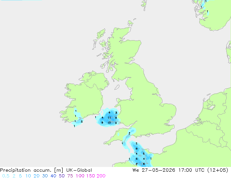Select the 150 legend value
231x179 pixels.
pyautogui.click(x=90, y=176)
